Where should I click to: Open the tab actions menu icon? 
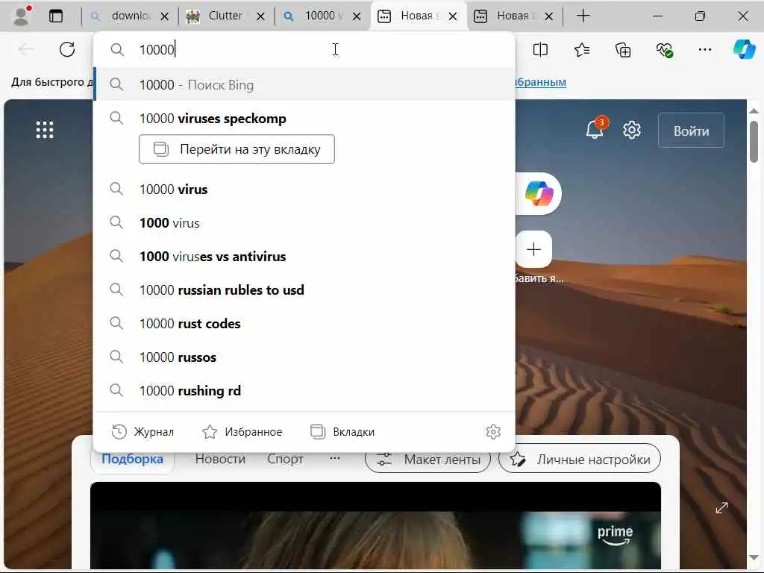[56, 16]
